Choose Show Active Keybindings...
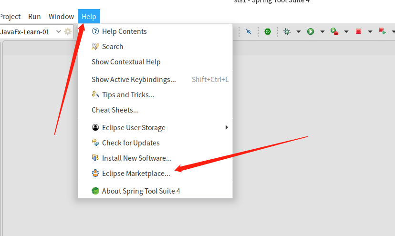The width and height of the screenshot is (395, 236). (134, 80)
